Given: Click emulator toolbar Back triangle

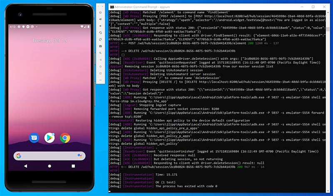Looking at the screenshot, I should tap(100, 60).
